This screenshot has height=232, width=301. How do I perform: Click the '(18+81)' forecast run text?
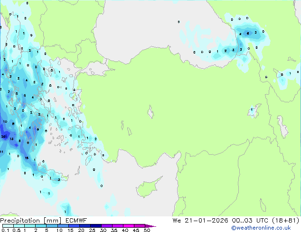[x=286, y=221]
